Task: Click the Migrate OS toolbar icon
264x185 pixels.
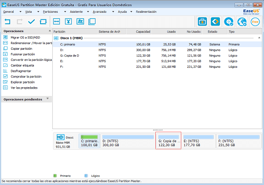Action: click(81, 21)
